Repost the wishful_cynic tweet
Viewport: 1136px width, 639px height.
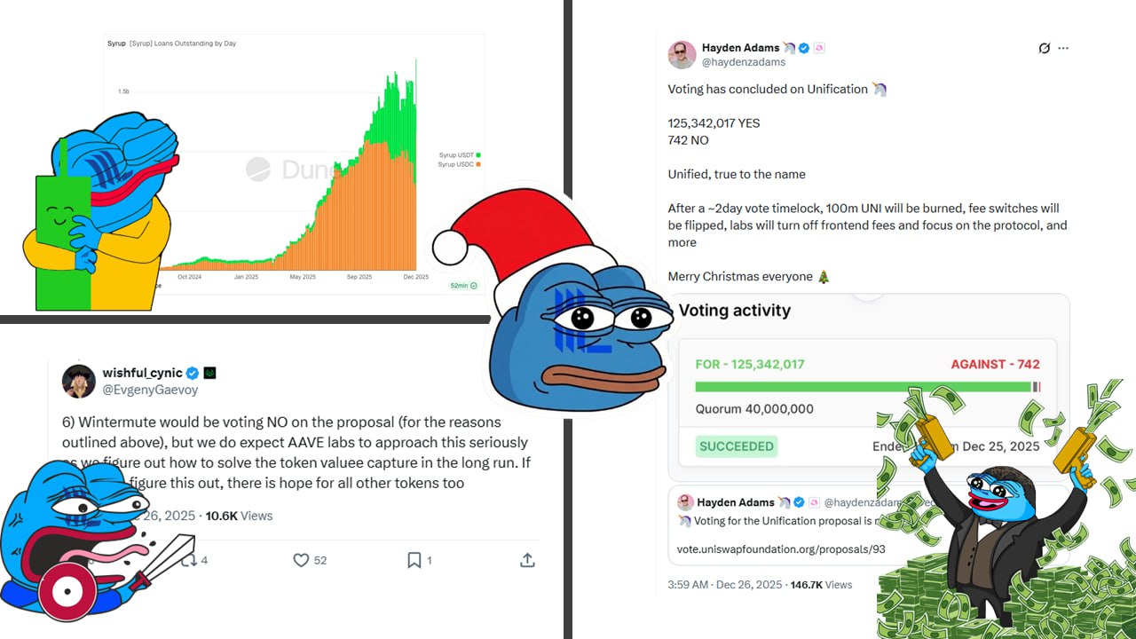[188, 560]
